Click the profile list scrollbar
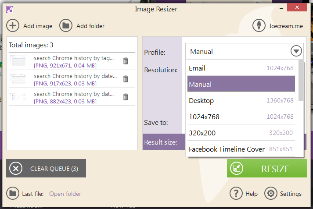This screenshot has width=313, height=209. point(301,81)
